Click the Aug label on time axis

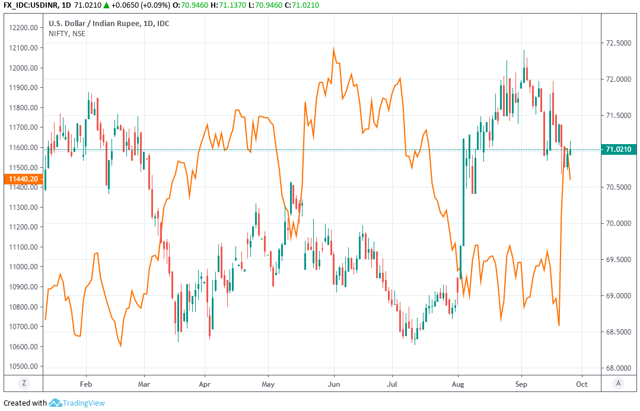458,384
